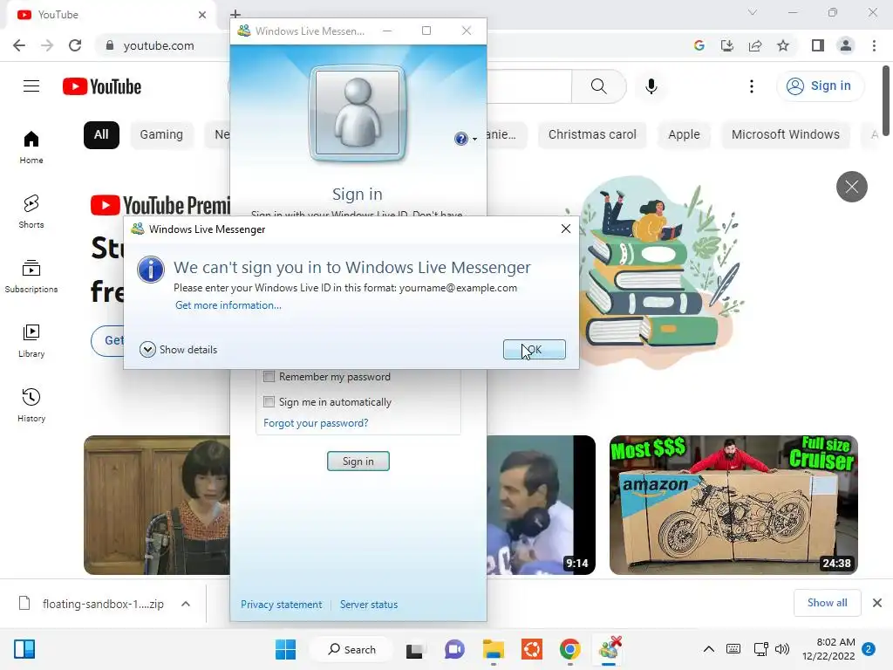Open the woman in overalls video thumbnail
Image resolution: width=893 pixels, height=670 pixels.
tap(157, 505)
